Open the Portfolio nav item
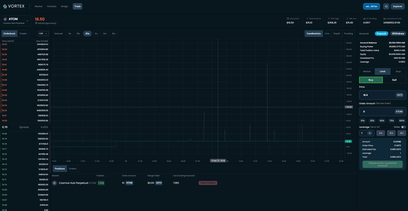The width and height of the screenshot is (408, 211). pyautogui.click(x=52, y=6)
